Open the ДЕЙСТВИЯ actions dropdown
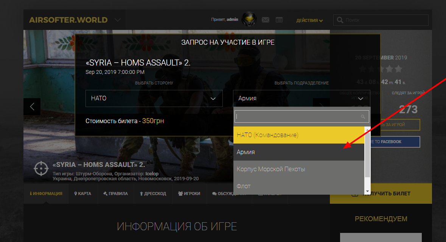The image size is (446, 242). click(309, 20)
